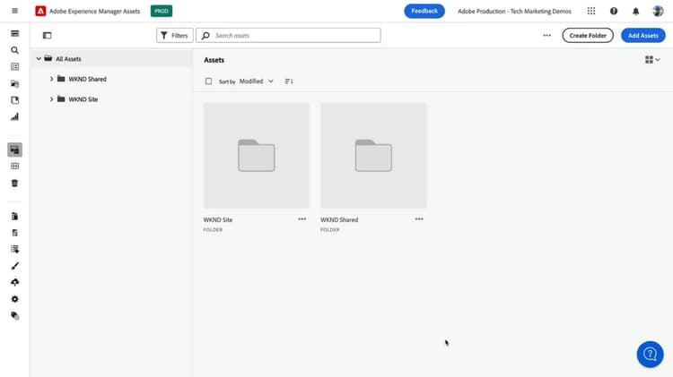673x377 pixels.
Task: Open the toolbar more options ellipsis
Action: point(546,36)
